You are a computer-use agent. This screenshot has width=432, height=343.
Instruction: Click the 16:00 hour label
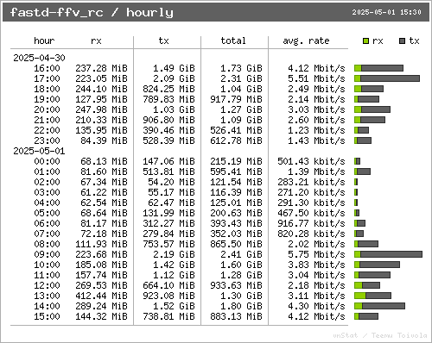tap(47, 68)
